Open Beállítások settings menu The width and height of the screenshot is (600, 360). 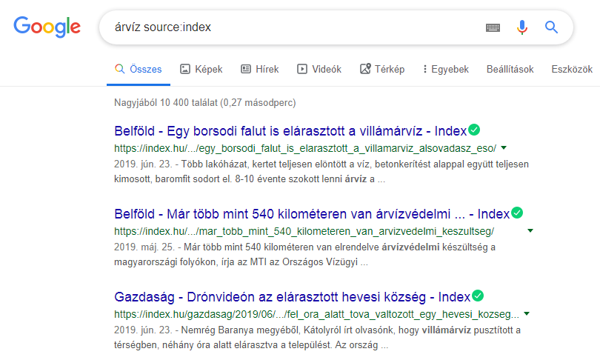point(510,69)
